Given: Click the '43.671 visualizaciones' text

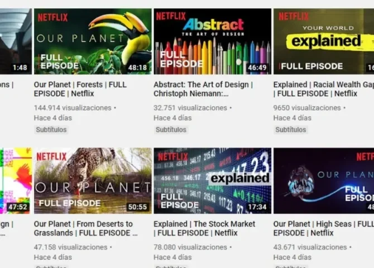Looking at the screenshot, I should click(x=310, y=247).
